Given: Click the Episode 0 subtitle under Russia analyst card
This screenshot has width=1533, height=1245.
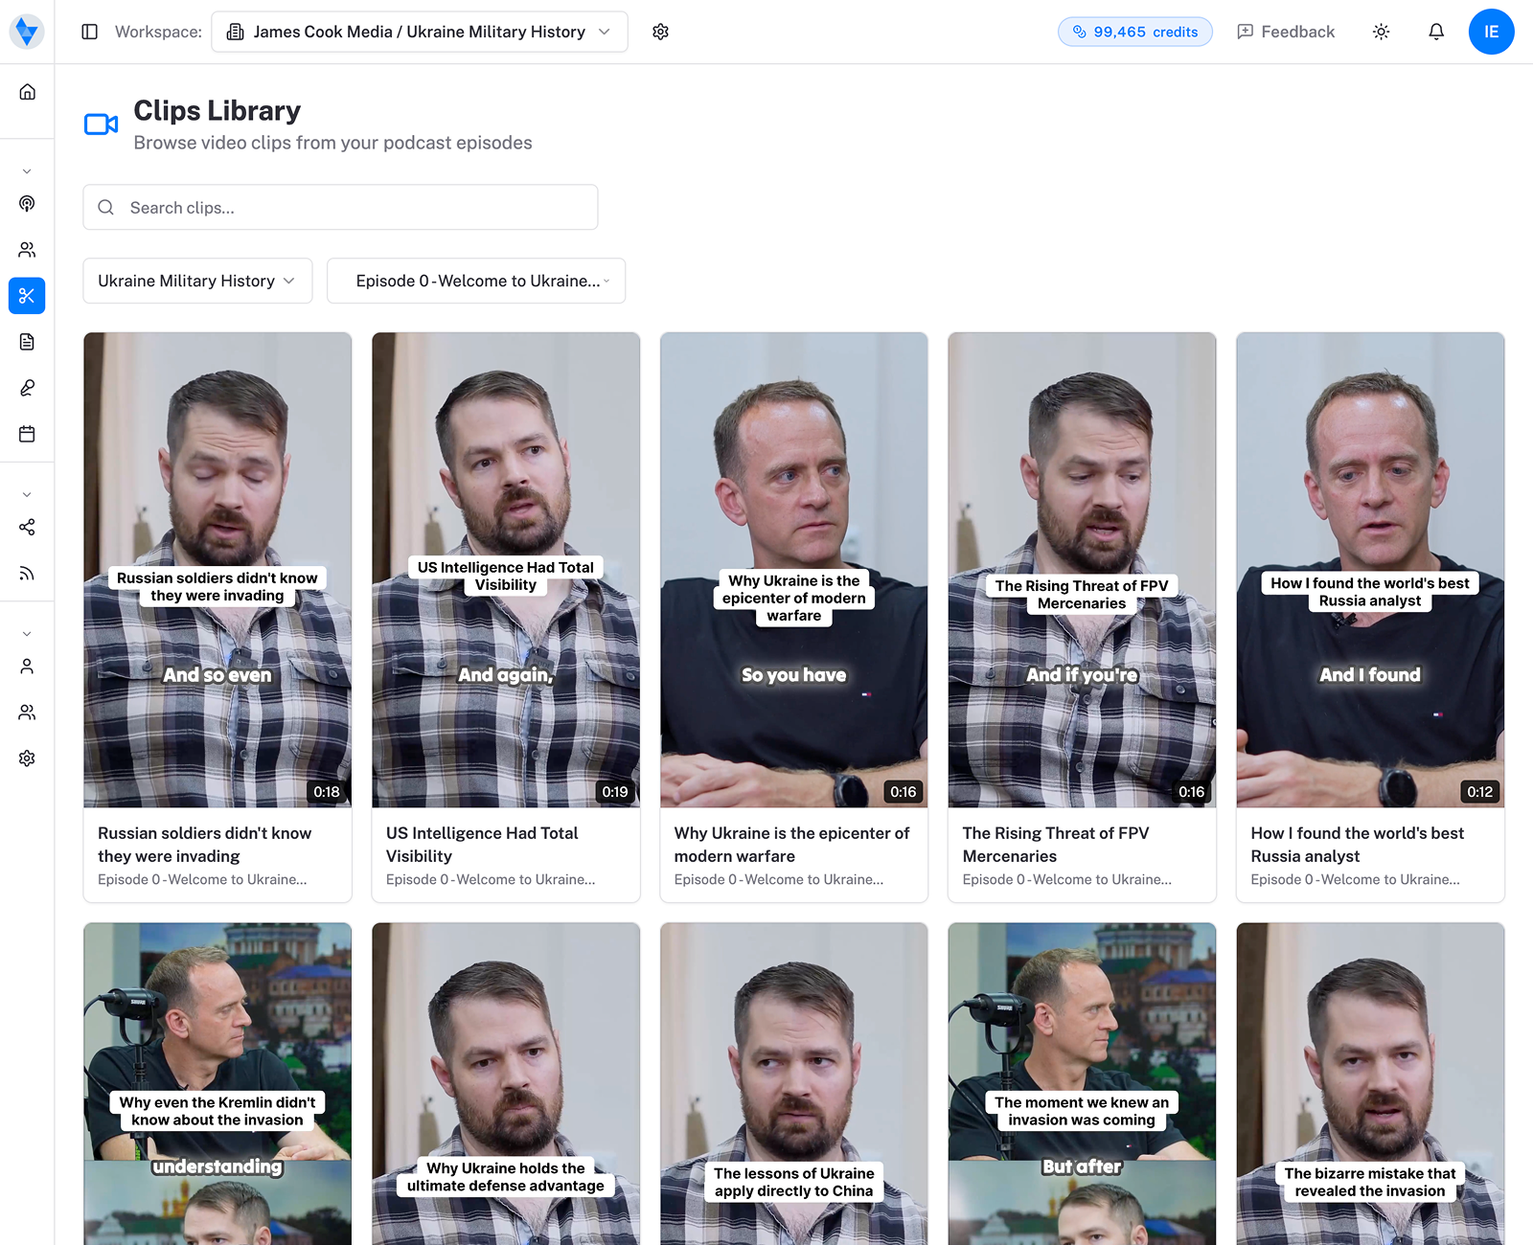Looking at the screenshot, I should 1356,880.
